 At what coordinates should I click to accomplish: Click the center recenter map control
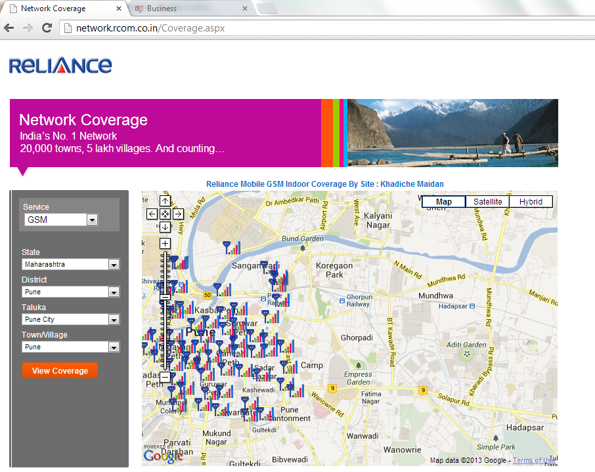point(165,214)
